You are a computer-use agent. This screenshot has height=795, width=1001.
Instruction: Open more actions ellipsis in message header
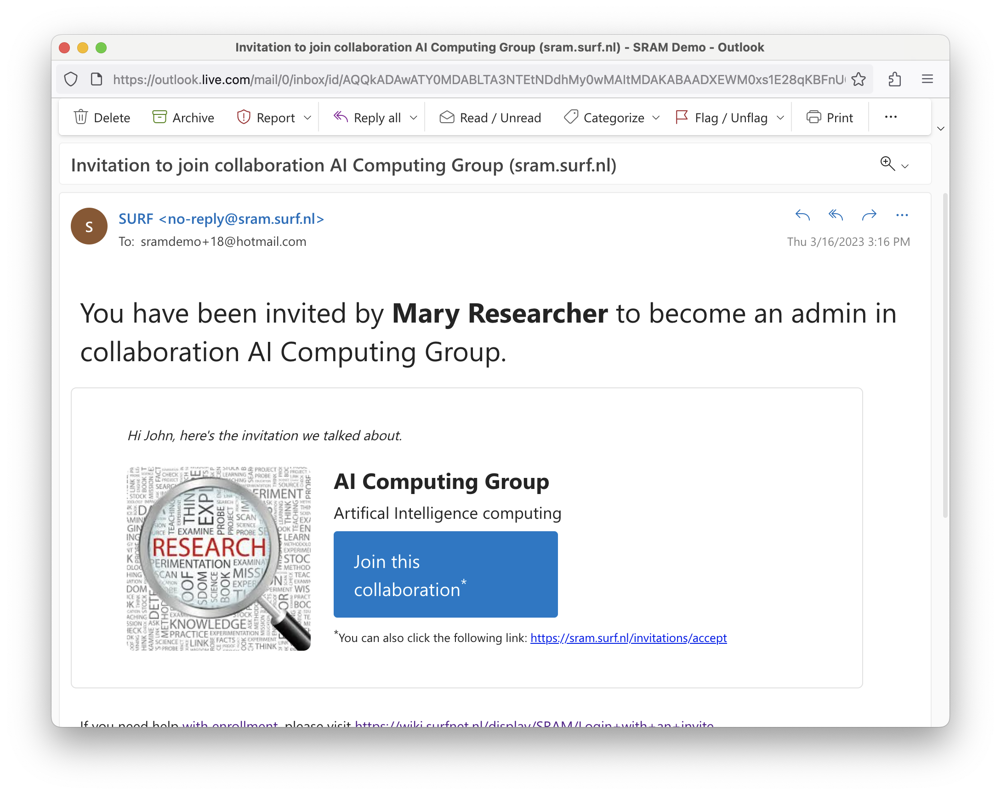902,215
